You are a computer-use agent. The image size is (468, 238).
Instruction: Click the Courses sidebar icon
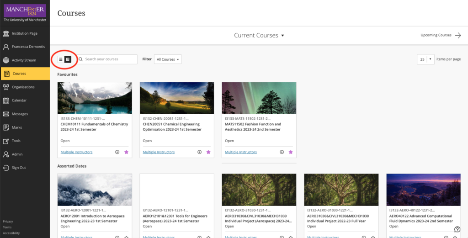(x=6, y=74)
